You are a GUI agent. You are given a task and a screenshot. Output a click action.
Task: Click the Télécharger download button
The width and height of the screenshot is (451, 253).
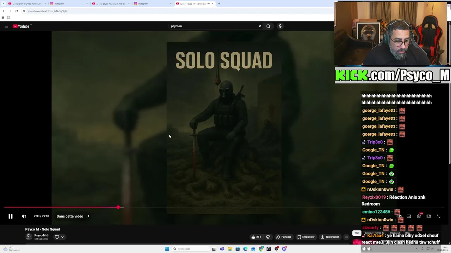(x=330, y=237)
